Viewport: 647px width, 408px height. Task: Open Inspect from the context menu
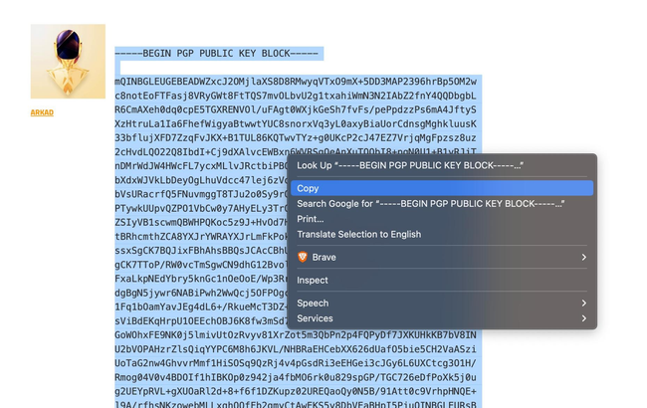(313, 280)
